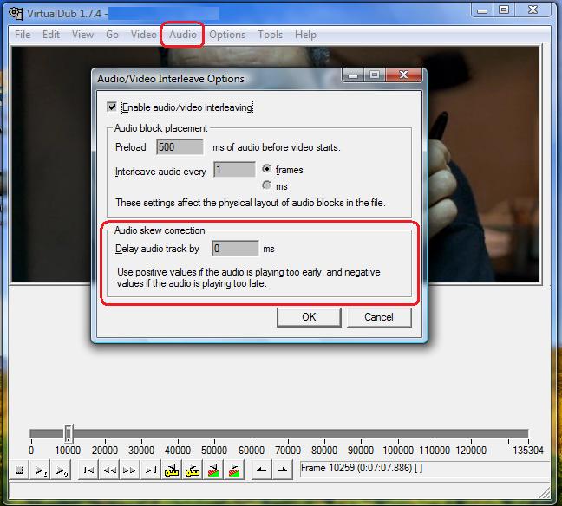Play the input video preview
562x506 pixels.
[x=40, y=470]
